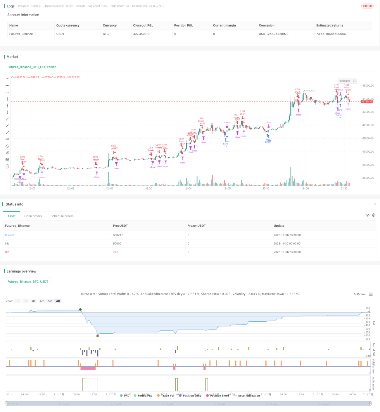Open the Schedule orders tab
Image resolution: width=380 pixels, height=412 pixels.
[62, 216]
